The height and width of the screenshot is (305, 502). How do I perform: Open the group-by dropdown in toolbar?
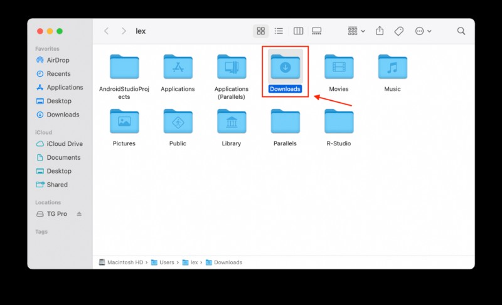click(356, 31)
